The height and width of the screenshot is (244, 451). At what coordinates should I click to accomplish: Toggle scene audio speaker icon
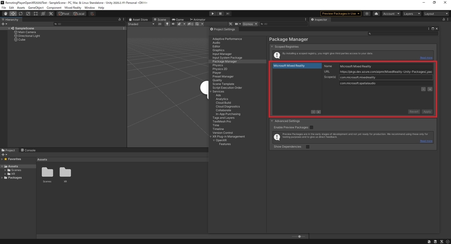tap(173, 24)
